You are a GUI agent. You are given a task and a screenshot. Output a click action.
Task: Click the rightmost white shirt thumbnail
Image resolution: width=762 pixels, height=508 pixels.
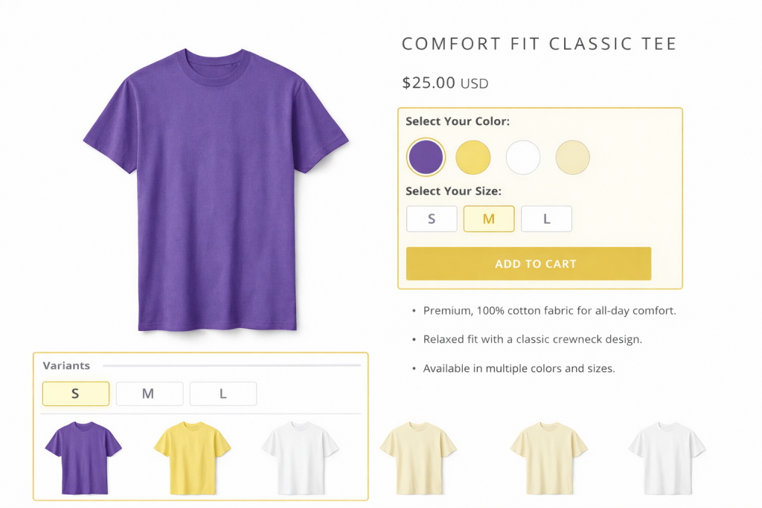pyautogui.click(x=668, y=454)
